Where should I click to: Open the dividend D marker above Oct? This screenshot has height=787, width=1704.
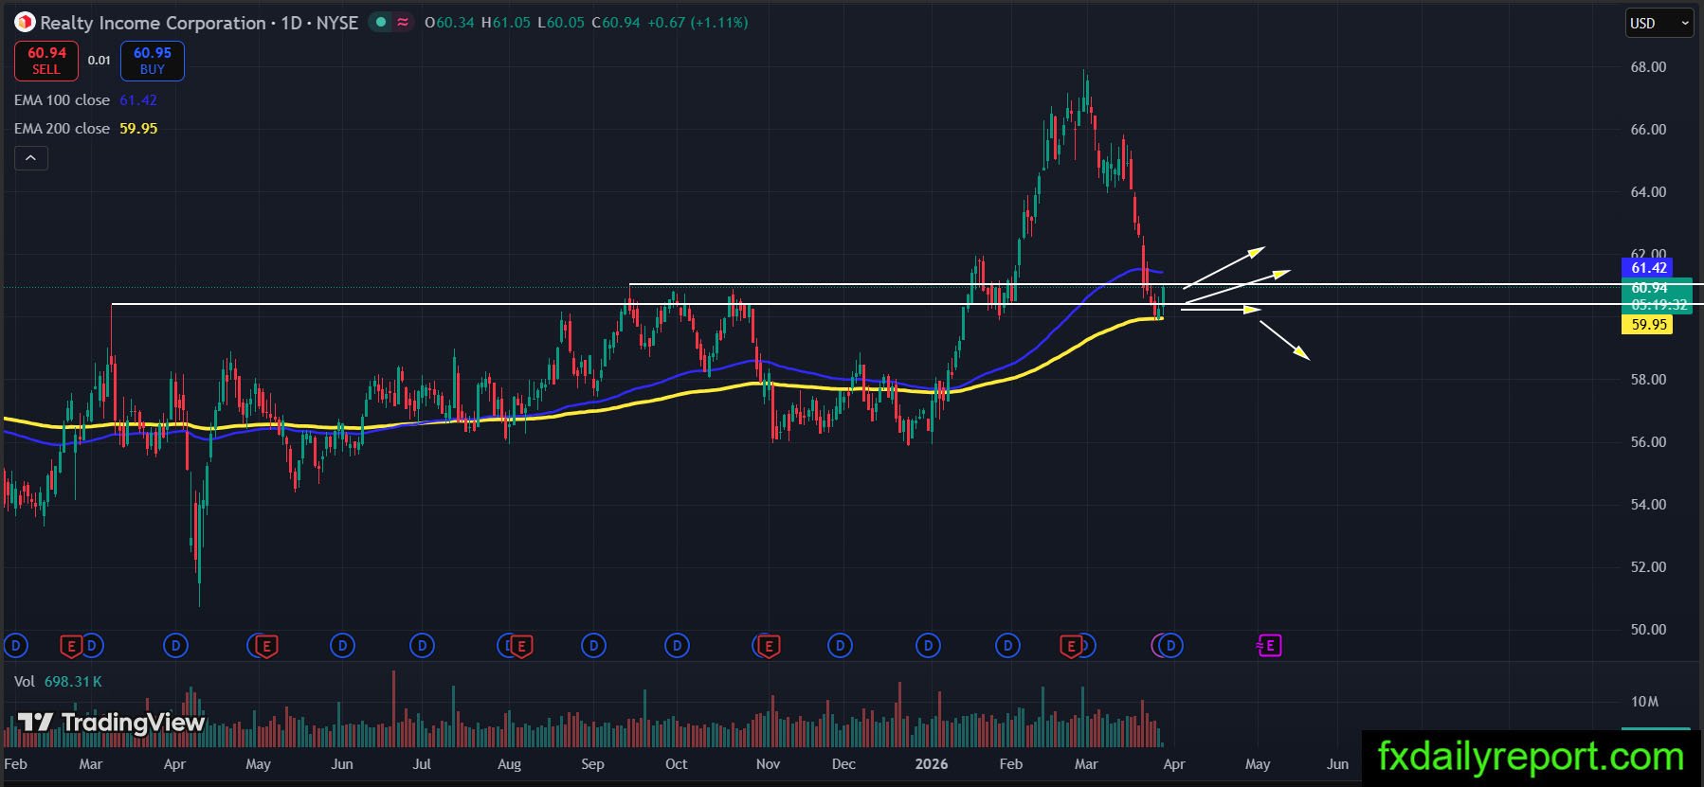pyautogui.click(x=677, y=646)
